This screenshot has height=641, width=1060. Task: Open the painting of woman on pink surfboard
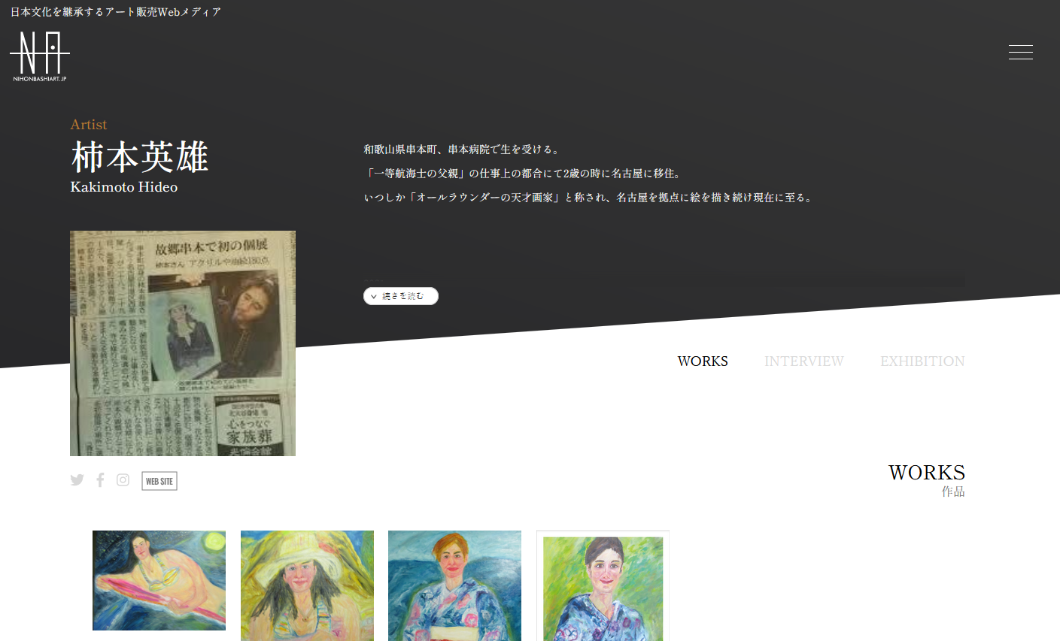[x=159, y=580]
